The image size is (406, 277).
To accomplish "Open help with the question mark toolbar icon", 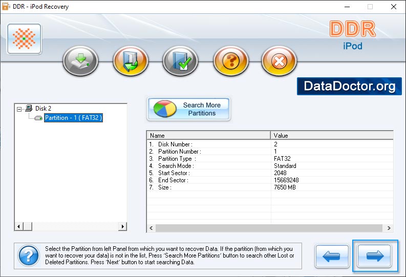I will click(231, 61).
